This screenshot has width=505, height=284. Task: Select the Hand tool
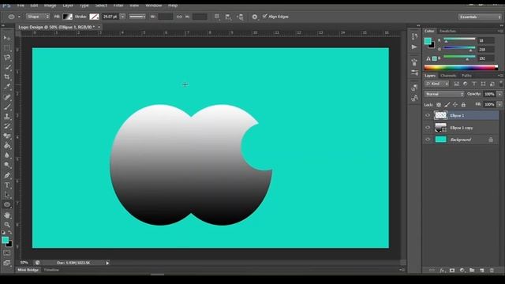tap(7, 215)
